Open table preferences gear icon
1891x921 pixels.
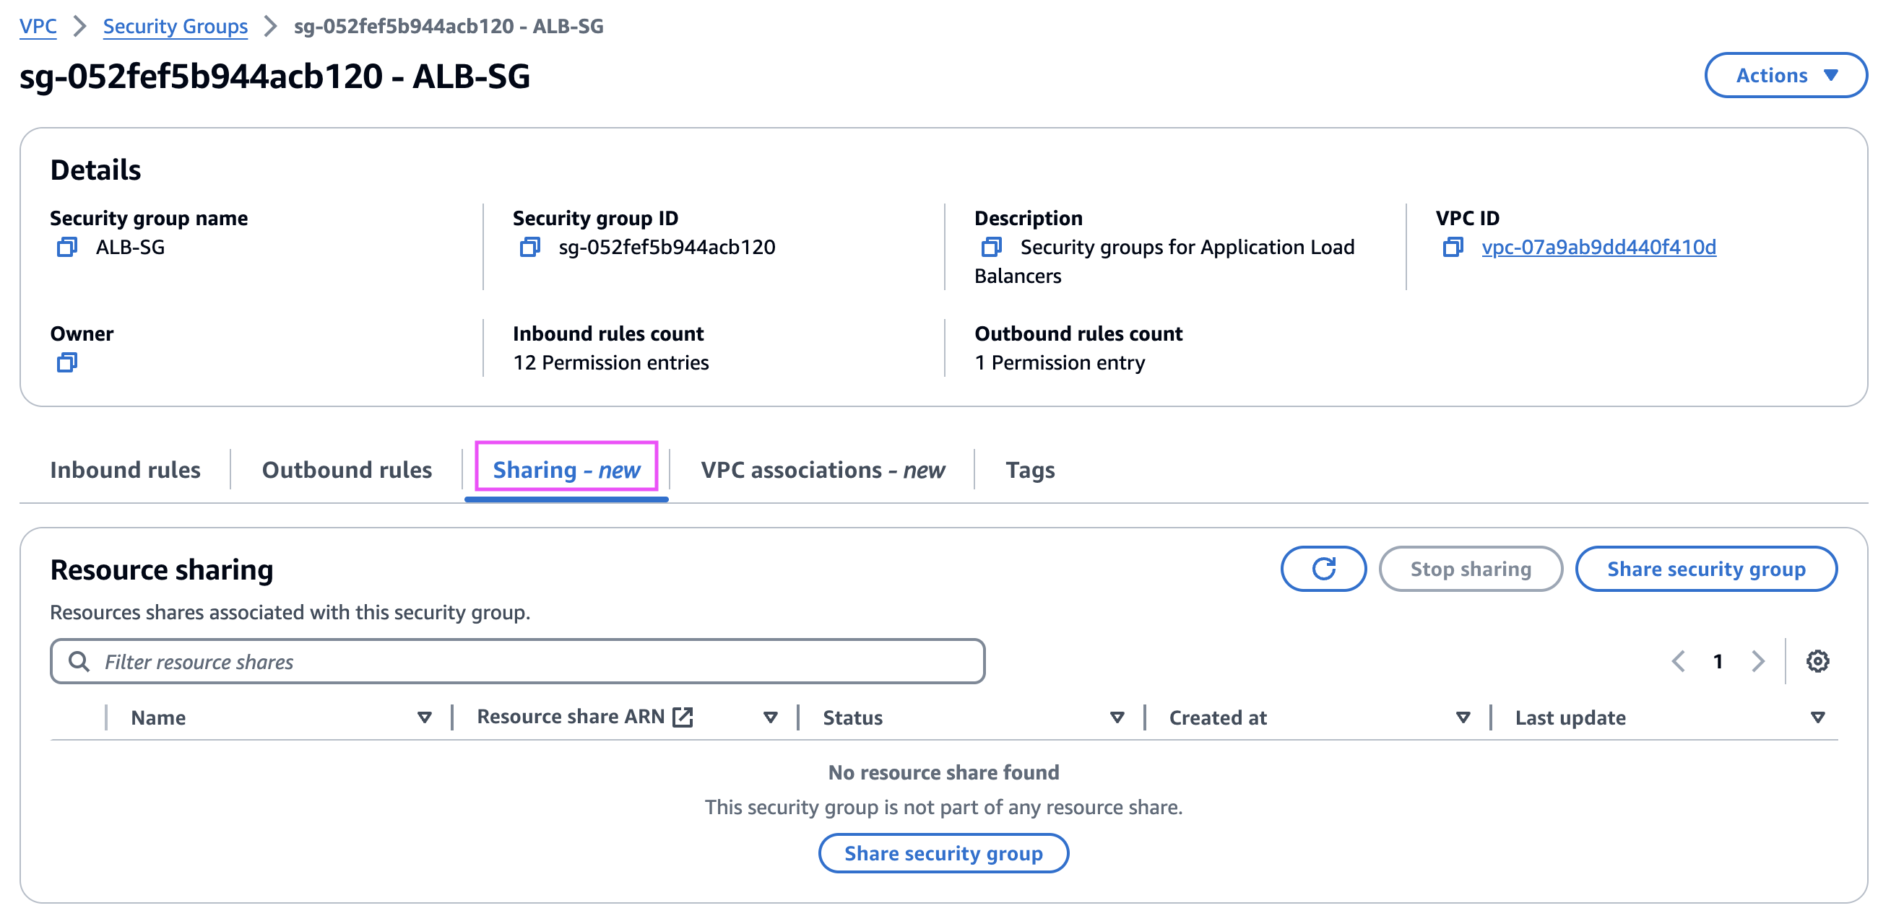[x=1817, y=660]
